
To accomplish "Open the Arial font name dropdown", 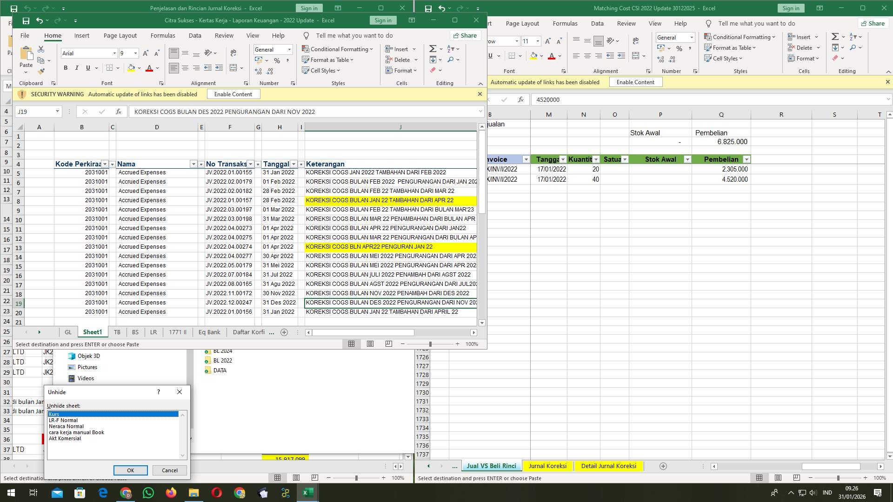I will 114,53.
